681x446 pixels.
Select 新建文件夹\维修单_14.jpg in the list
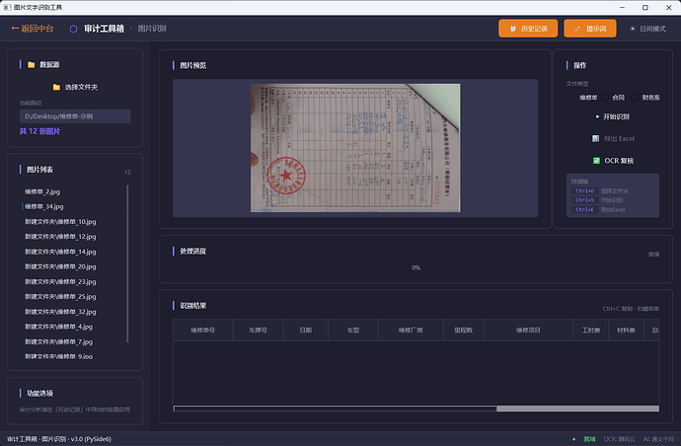coord(74,252)
